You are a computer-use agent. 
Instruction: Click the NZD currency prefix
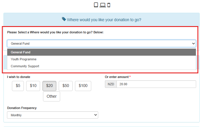(x=111, y=84)
